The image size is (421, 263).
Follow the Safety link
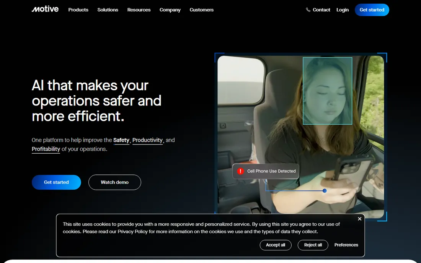pos(121,140)
